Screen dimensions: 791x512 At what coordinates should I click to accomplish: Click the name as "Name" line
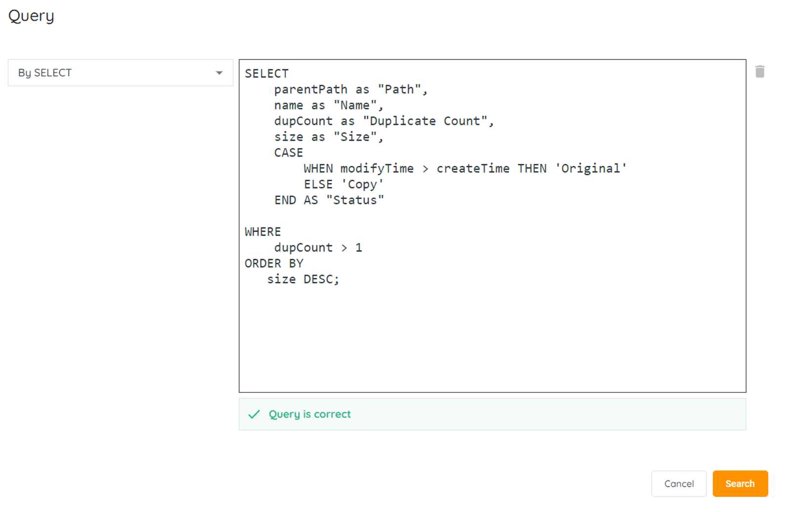328,105
